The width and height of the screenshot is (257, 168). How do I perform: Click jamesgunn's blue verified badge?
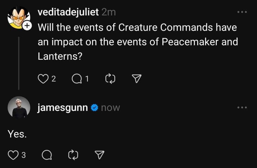pos(94,108)
